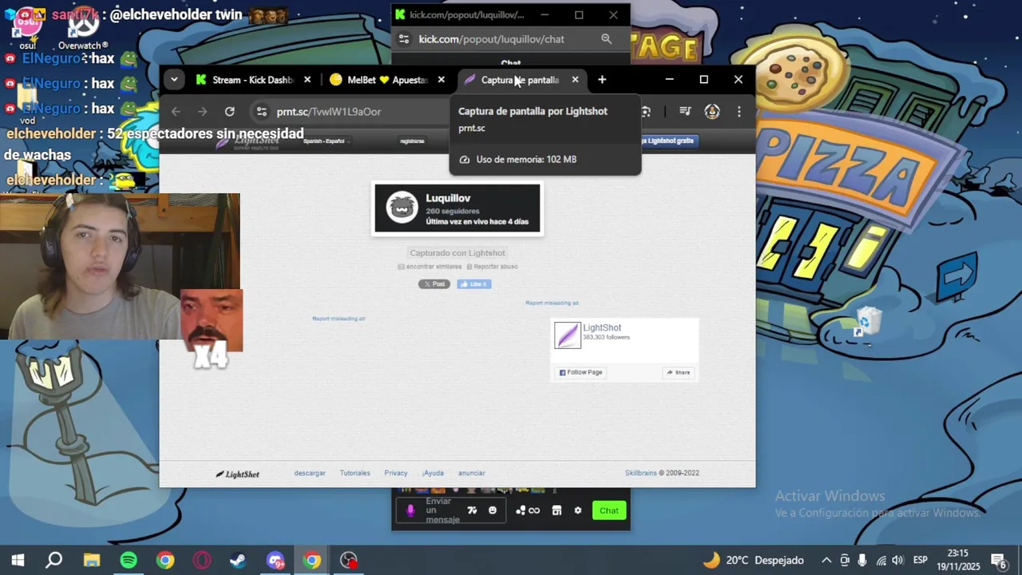Open 7TV emote picker in chat
1022x575 pixels.
472,510
